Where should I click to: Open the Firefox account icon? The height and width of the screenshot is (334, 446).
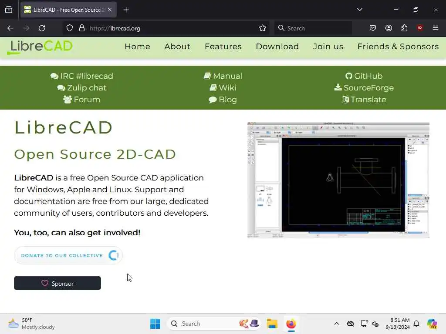pos(389,28)
